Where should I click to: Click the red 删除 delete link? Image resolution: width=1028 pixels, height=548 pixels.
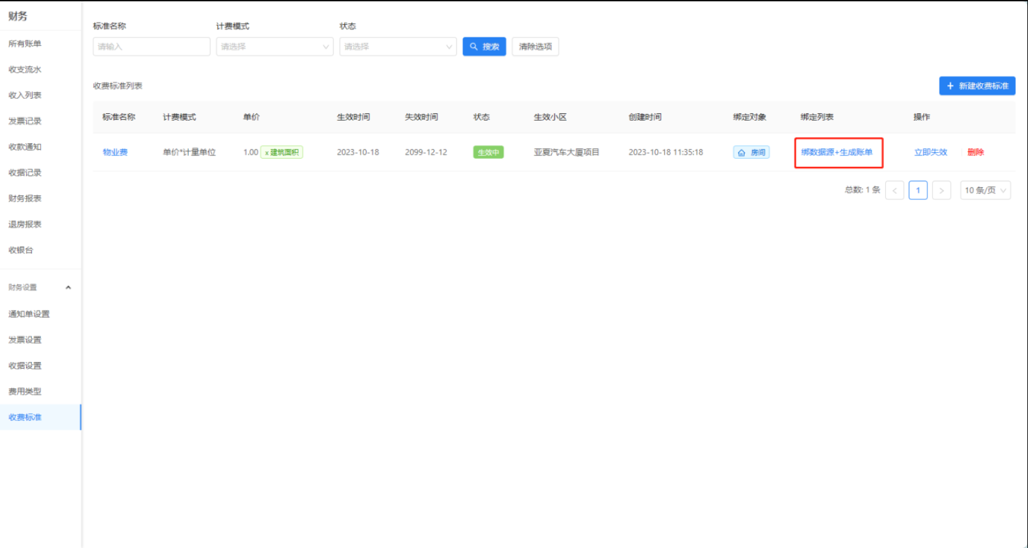pyautogui.click(x=975, y=153)
